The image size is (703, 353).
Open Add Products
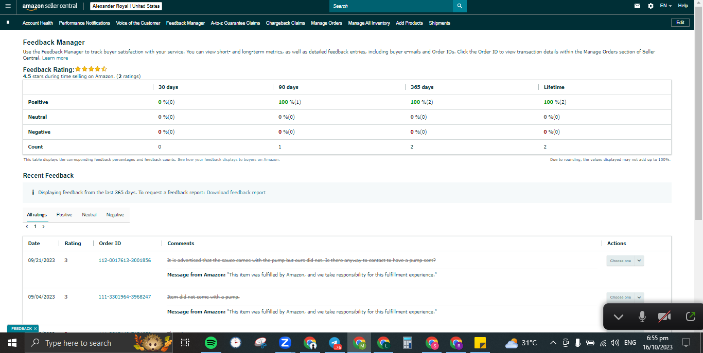409,23
